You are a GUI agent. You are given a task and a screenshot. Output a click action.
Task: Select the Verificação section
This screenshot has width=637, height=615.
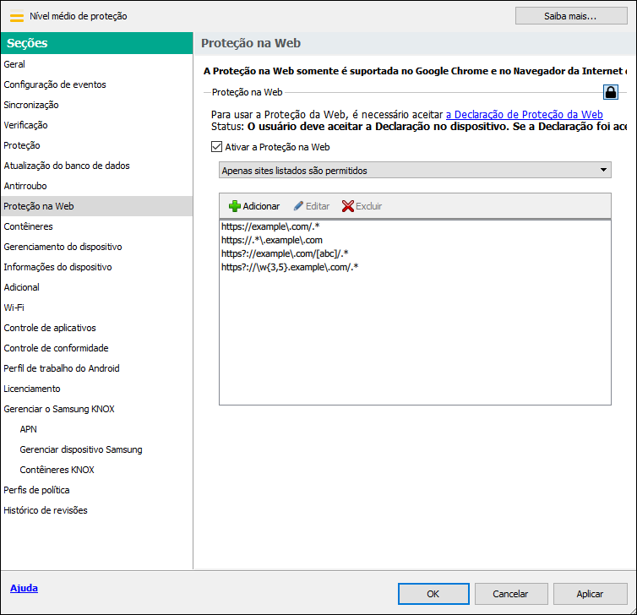96,125
